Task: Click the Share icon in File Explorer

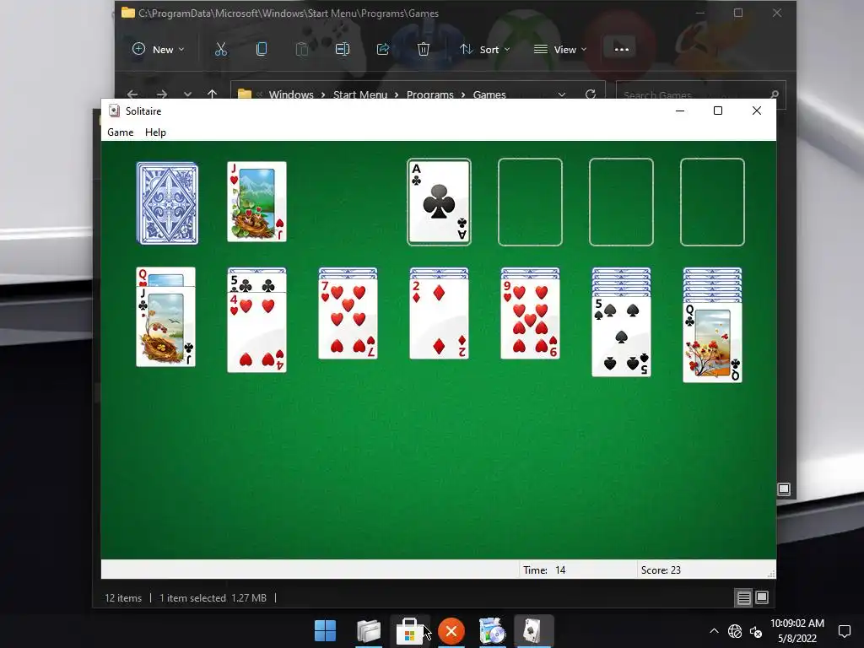Action: [383, 49]
